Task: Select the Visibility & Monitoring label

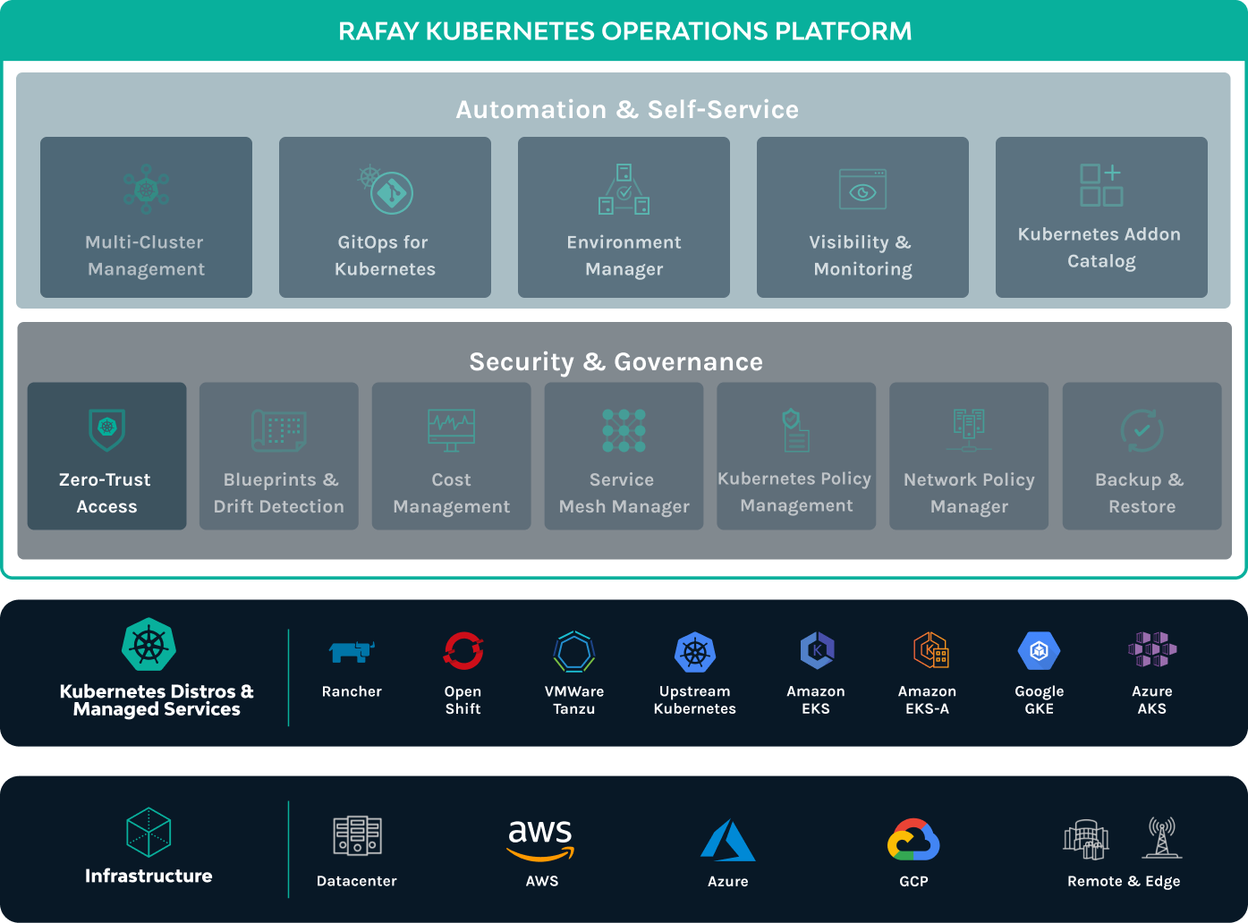Action: click(862, 256)
